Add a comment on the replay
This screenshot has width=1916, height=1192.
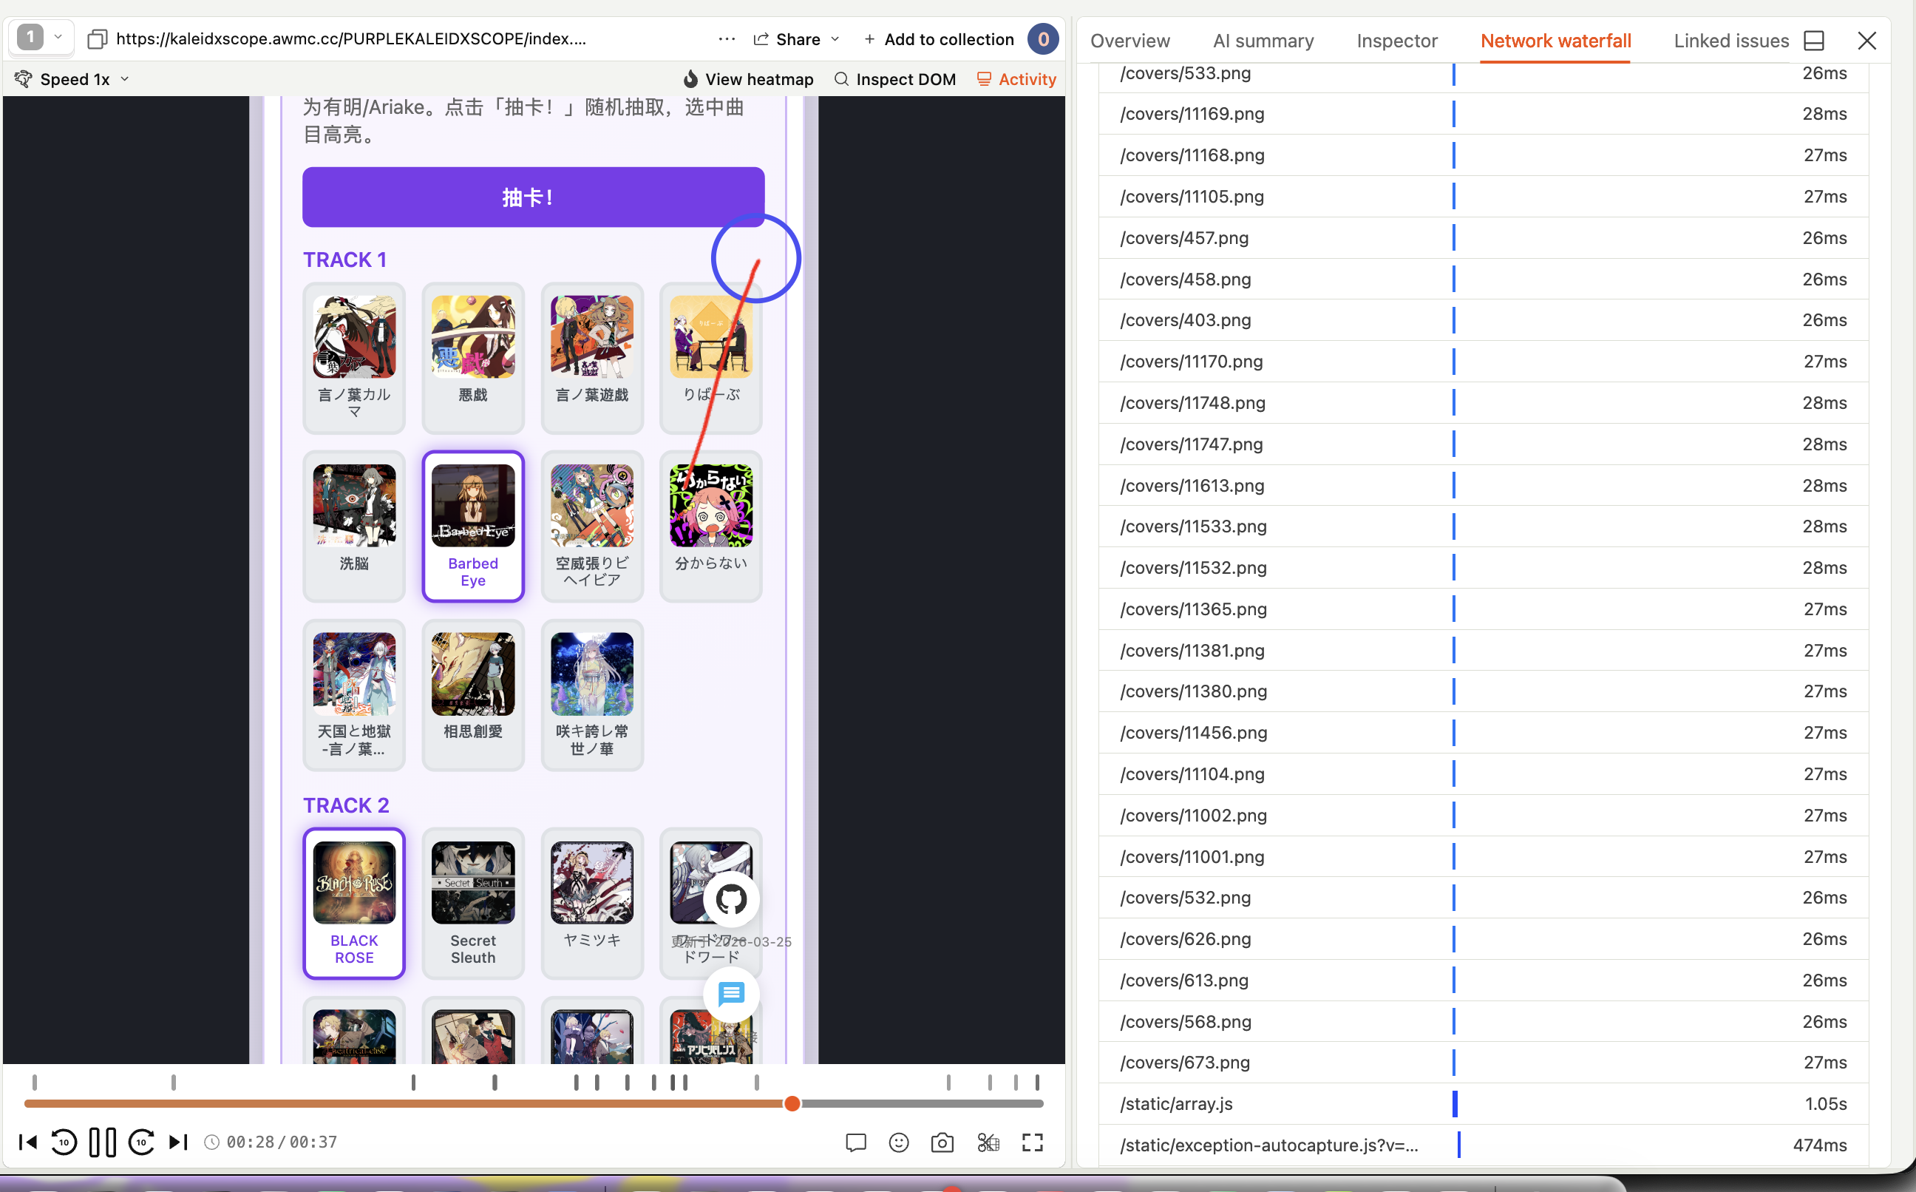pos(855,1142)
